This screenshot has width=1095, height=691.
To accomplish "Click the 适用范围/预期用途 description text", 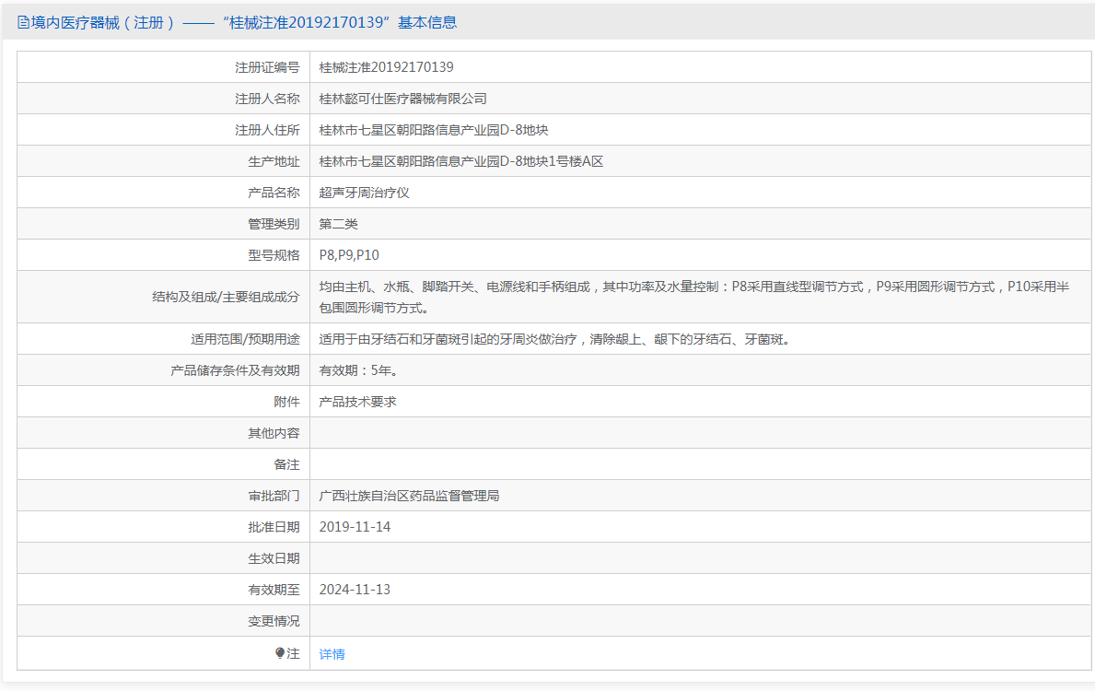I will pos(553,339).
